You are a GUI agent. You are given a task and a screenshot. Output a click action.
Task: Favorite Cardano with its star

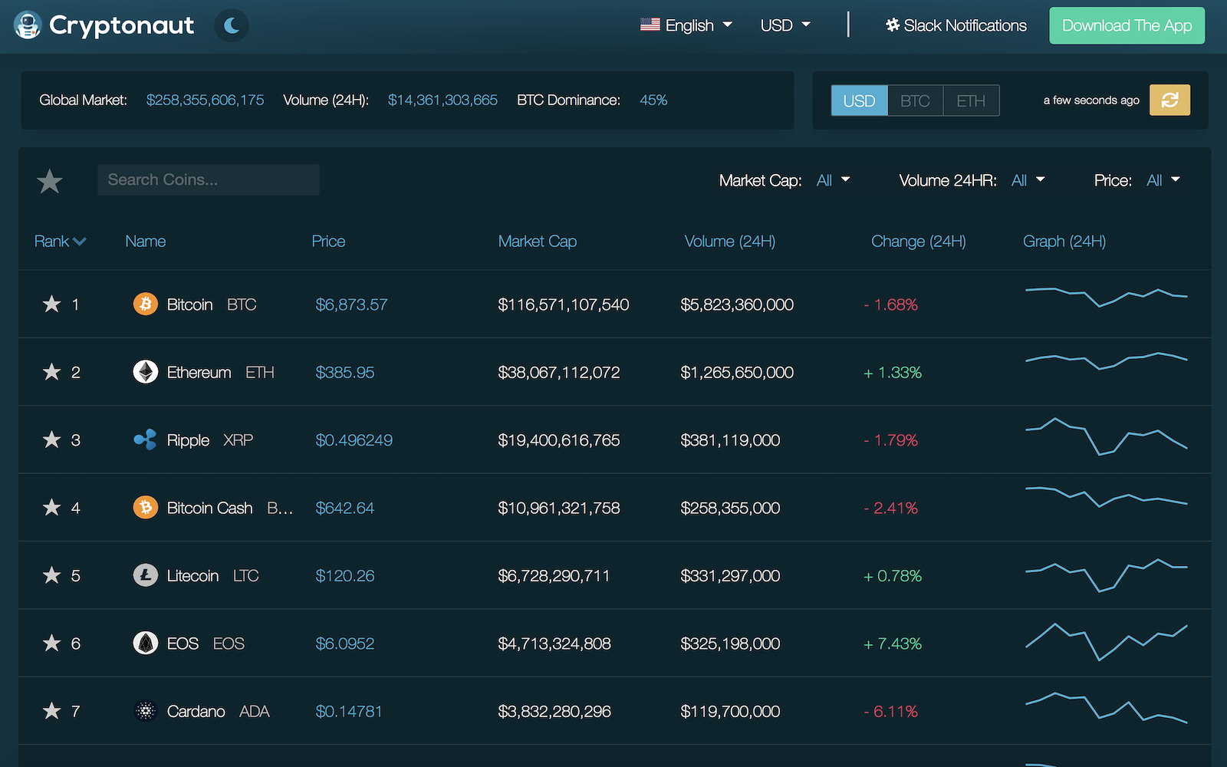click(51, 710)
